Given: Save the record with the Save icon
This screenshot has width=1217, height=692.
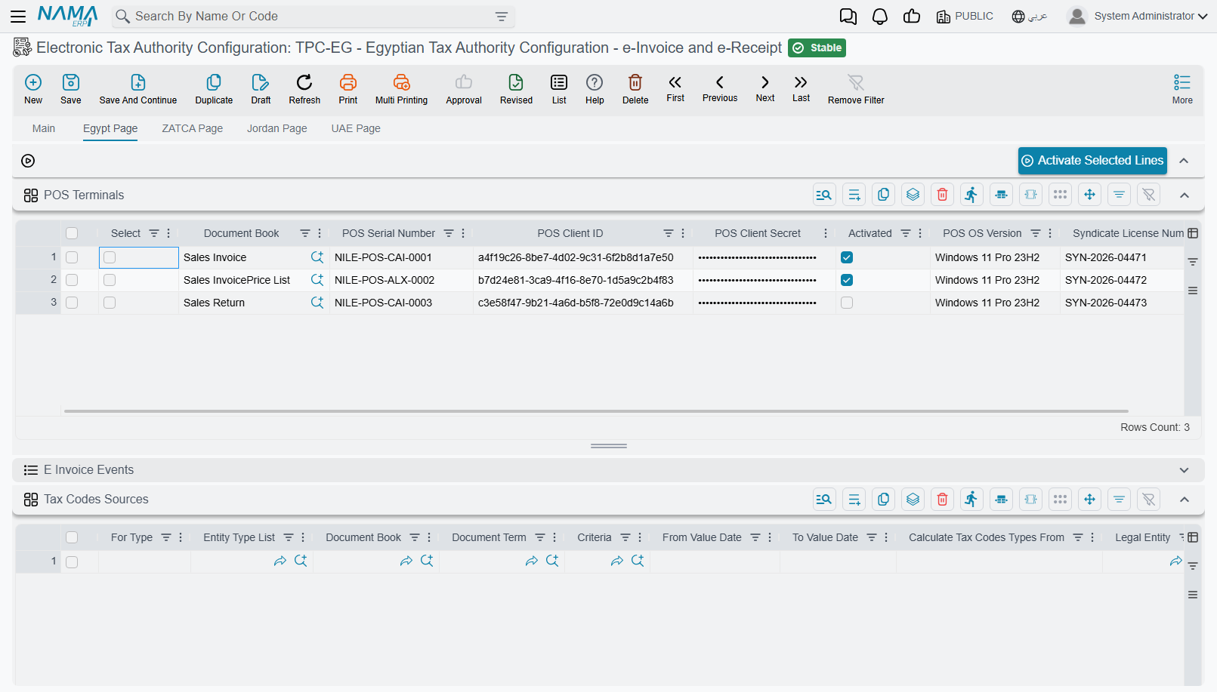Looking at the screenshot, I should 71,89.
